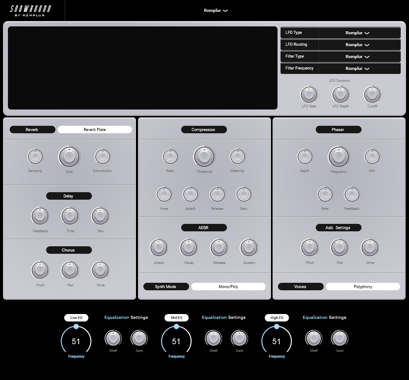
Task: Click the Chorus section label
Action: (69, 250)
